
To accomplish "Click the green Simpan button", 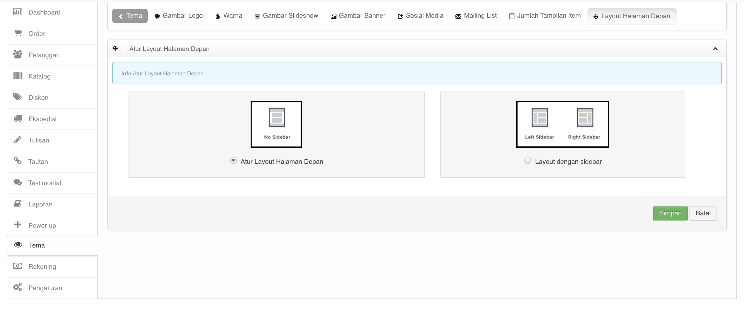I will [x=670, y=213].
